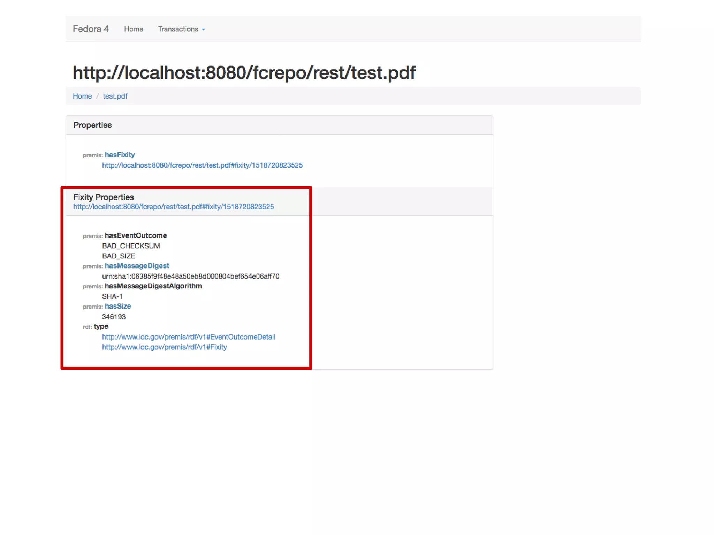Screen dimensions: 714x535
Task: Click the hasEventOutcome property label
Action: click(x=136, y=235)
